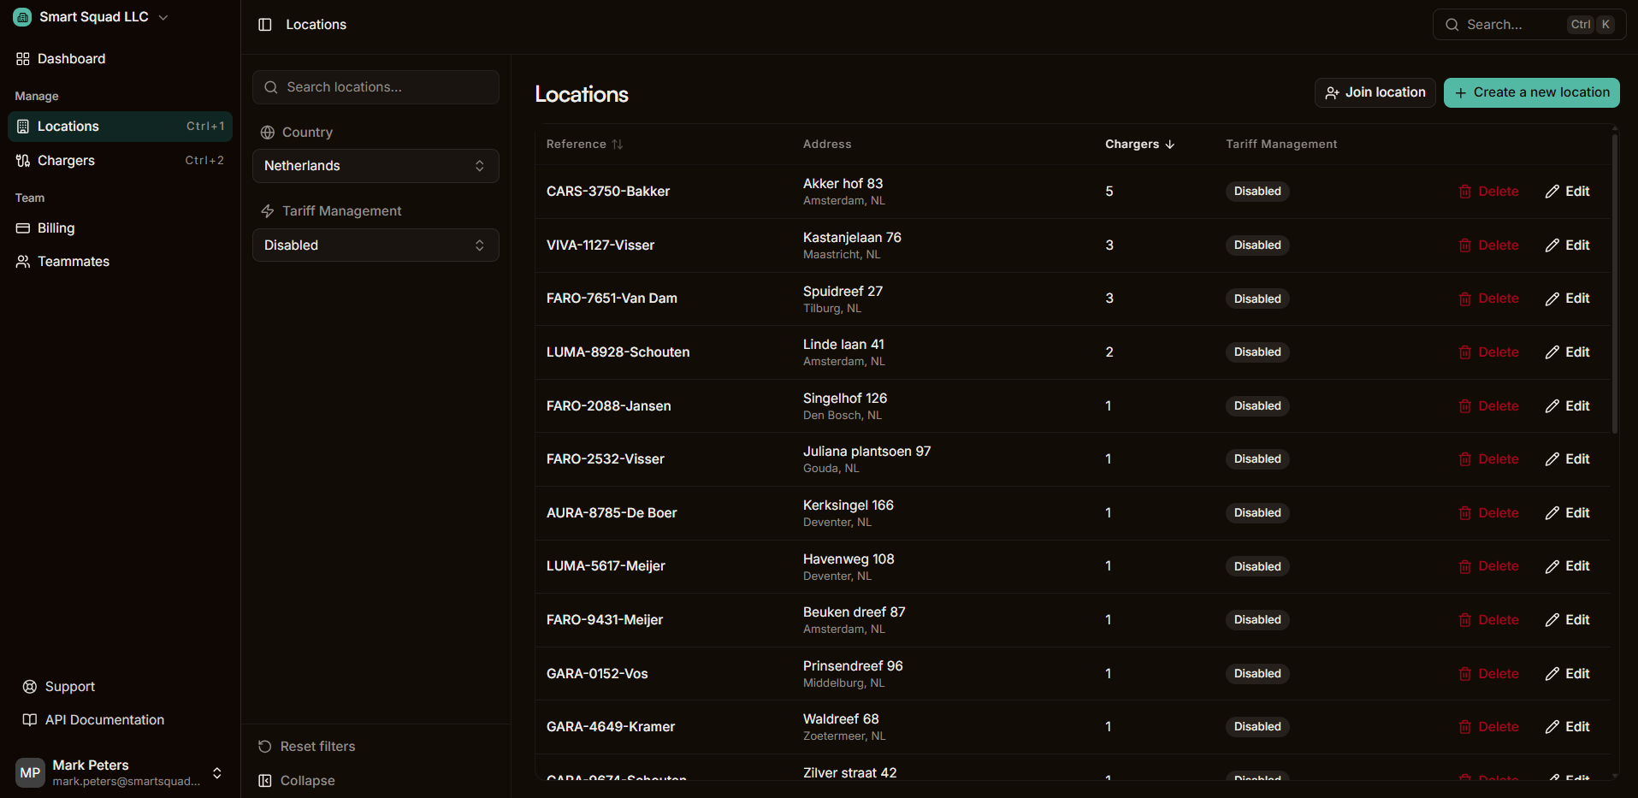Delete AURA-8785-De Boer location

pos(1488,513)
